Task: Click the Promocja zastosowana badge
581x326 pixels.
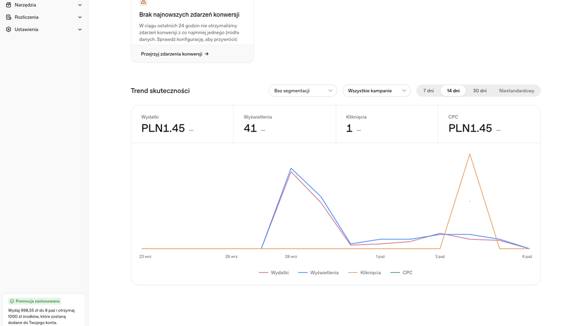Action: [35, 301]
